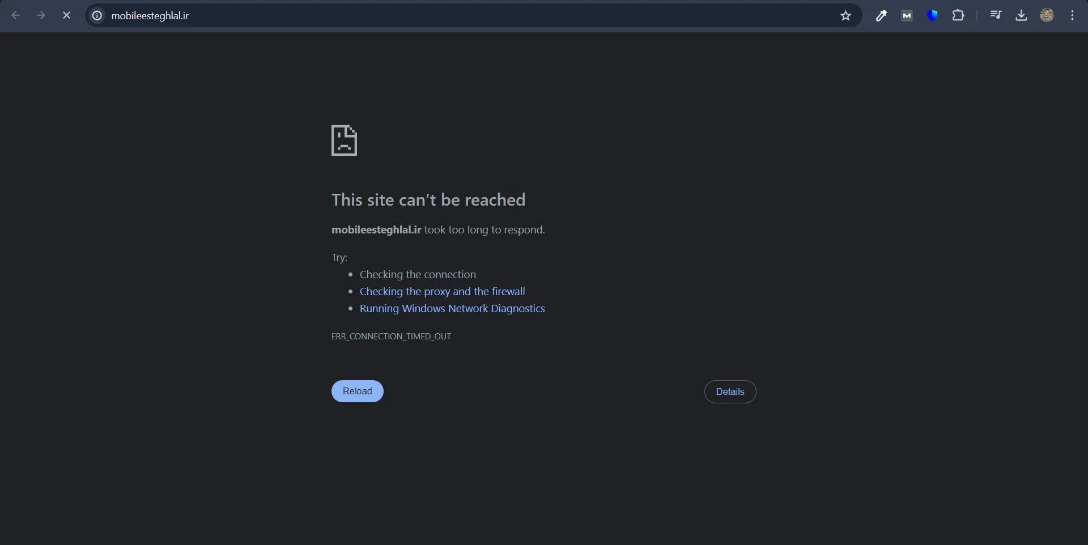1088x545 pixels.
Task: Click the address bar showing mobileesteghlal.ir
Action: click(453, 16)
